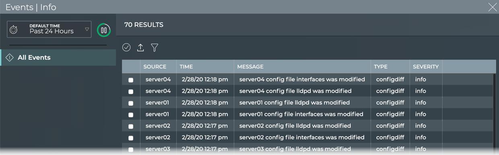Select the All Events sidebar item
Image resolution: width=499 pixels, height=155 pixels.
click(x=58, y=58)
